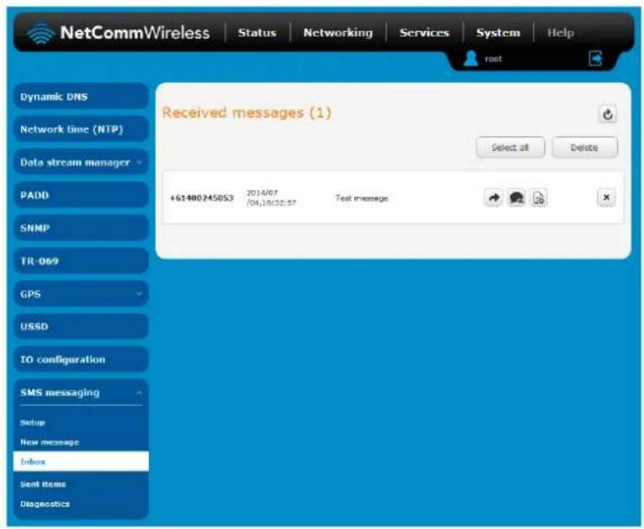Open the TR-069 page
The height and width of the screenshot is (529, 644).
(81, 261)
